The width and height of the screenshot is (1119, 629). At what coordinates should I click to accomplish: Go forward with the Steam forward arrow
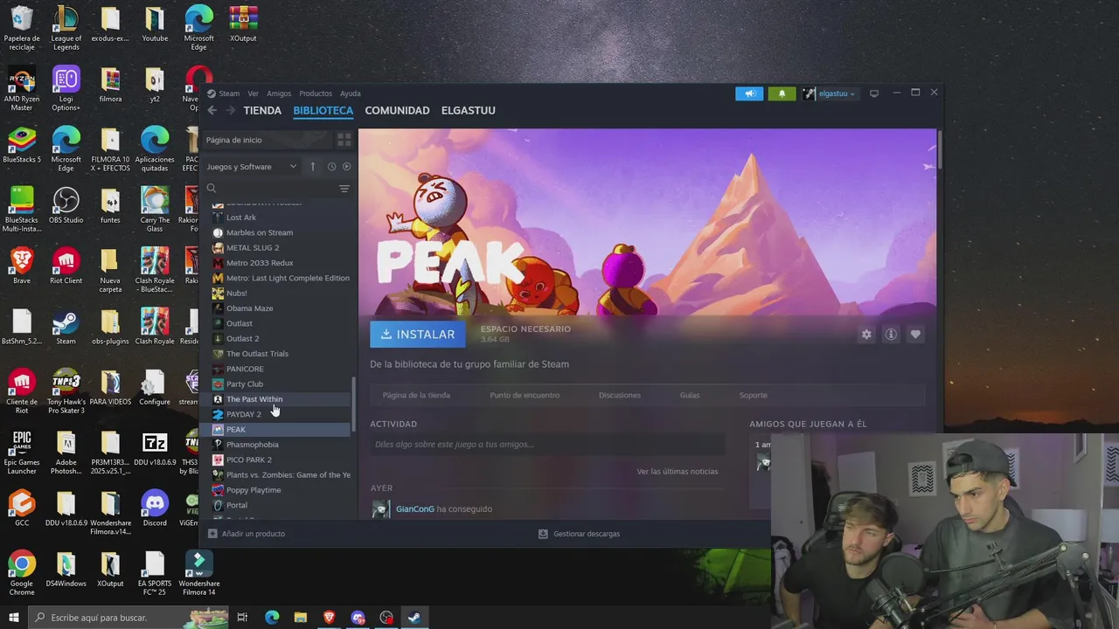(231, 110)
